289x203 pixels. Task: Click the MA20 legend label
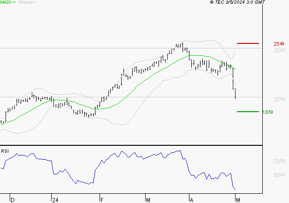coord(6,2)
